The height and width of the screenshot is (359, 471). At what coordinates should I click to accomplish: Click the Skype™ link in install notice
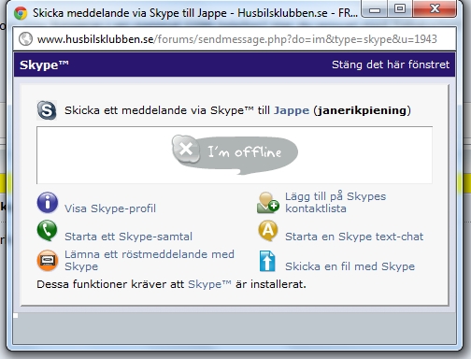click(209, 284)
